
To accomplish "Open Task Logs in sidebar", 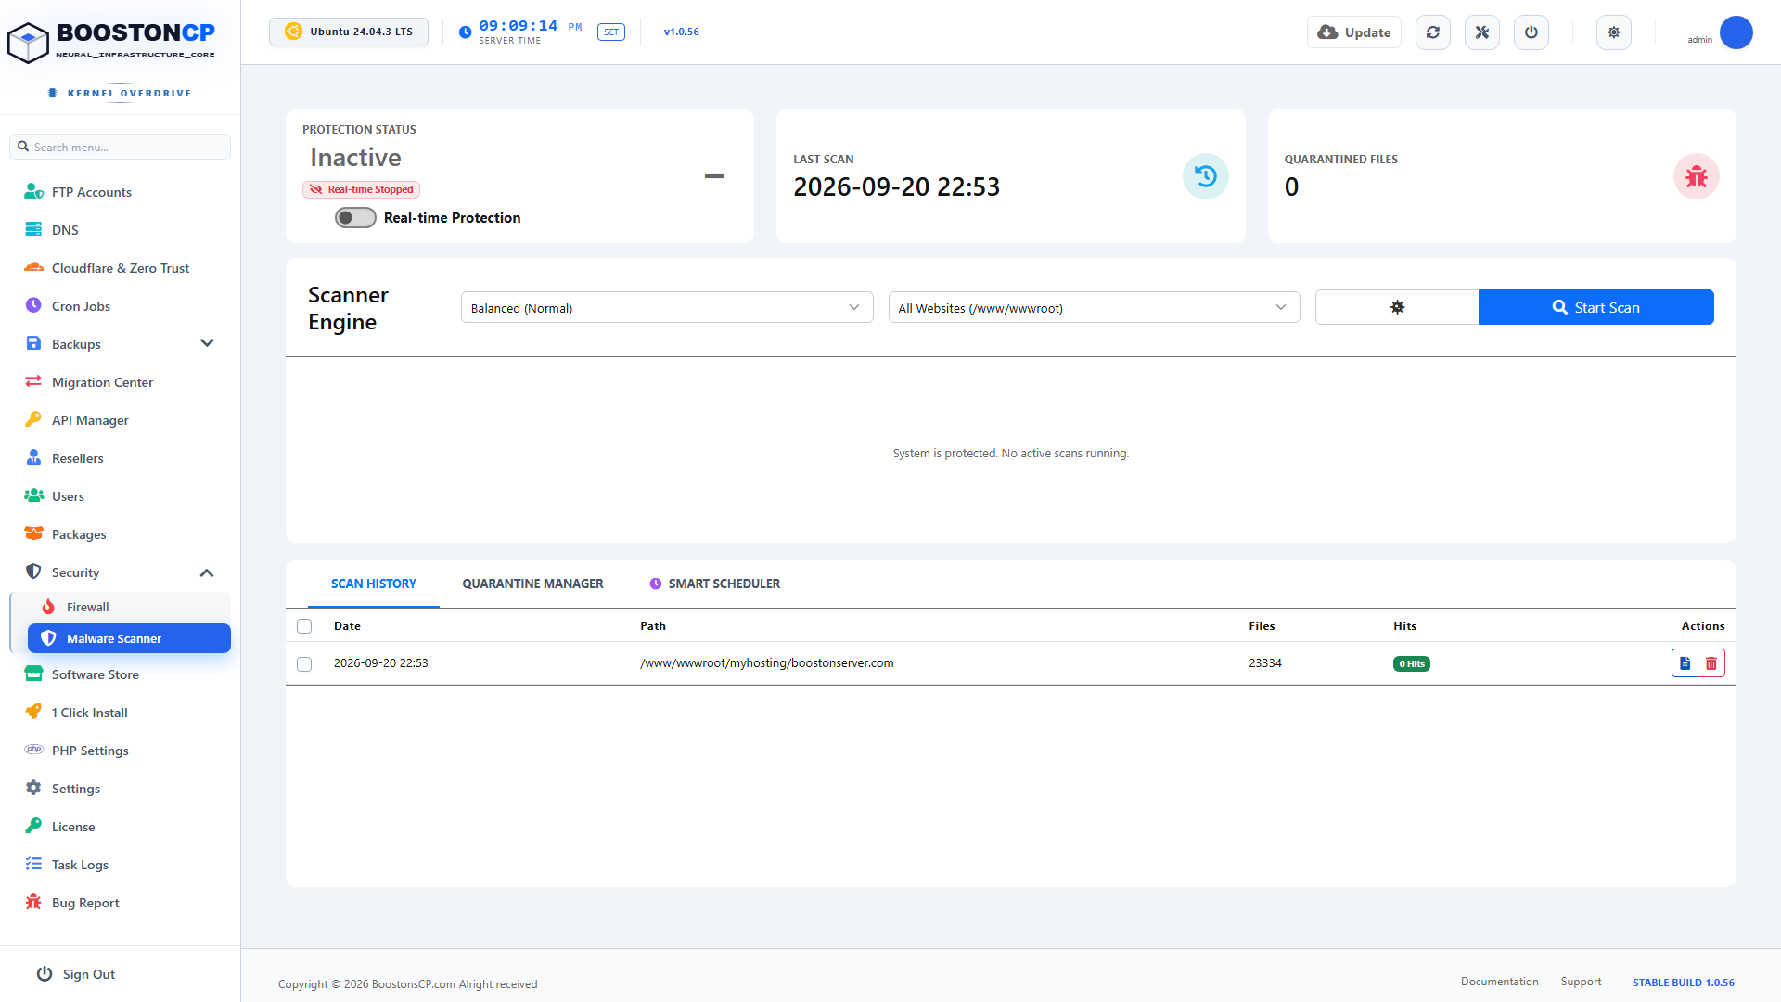I will click(x=121, y=865).
